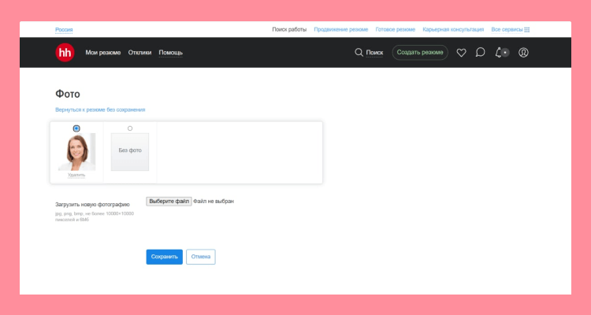Click the Отмена button
591x315 pixels.
pos(200,257)
